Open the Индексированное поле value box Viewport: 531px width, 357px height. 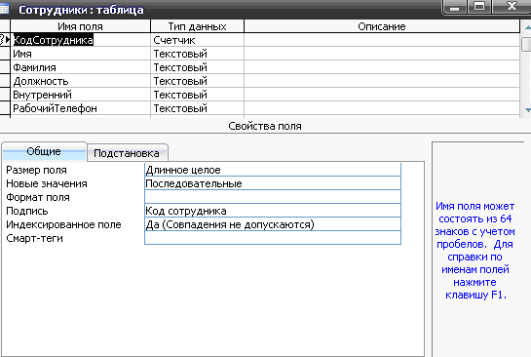click(x=273, y=224)
